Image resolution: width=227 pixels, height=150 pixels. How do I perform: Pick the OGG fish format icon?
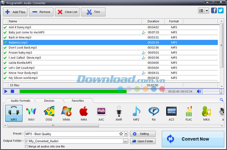(x=49, y=113)
